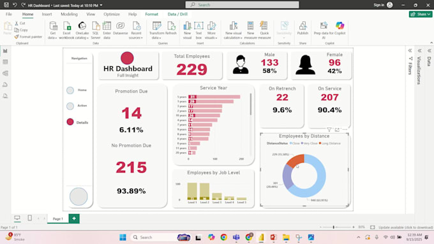Create a New measure
The width and height of the screenshot is (434, 244).
pyautogui.click(x=250, y=31)
